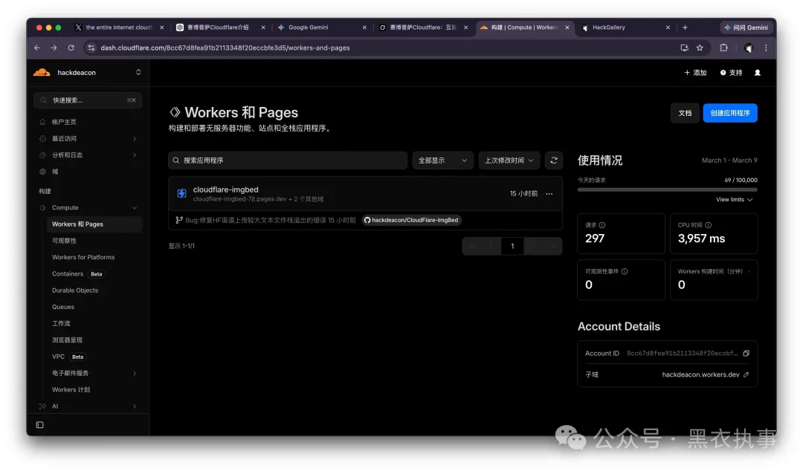The width and height of the screenshot is (803, 471).
Task: Switch to 赛博菩萨Cloudflare介绍 tab
Action: [x=218, y=27]
